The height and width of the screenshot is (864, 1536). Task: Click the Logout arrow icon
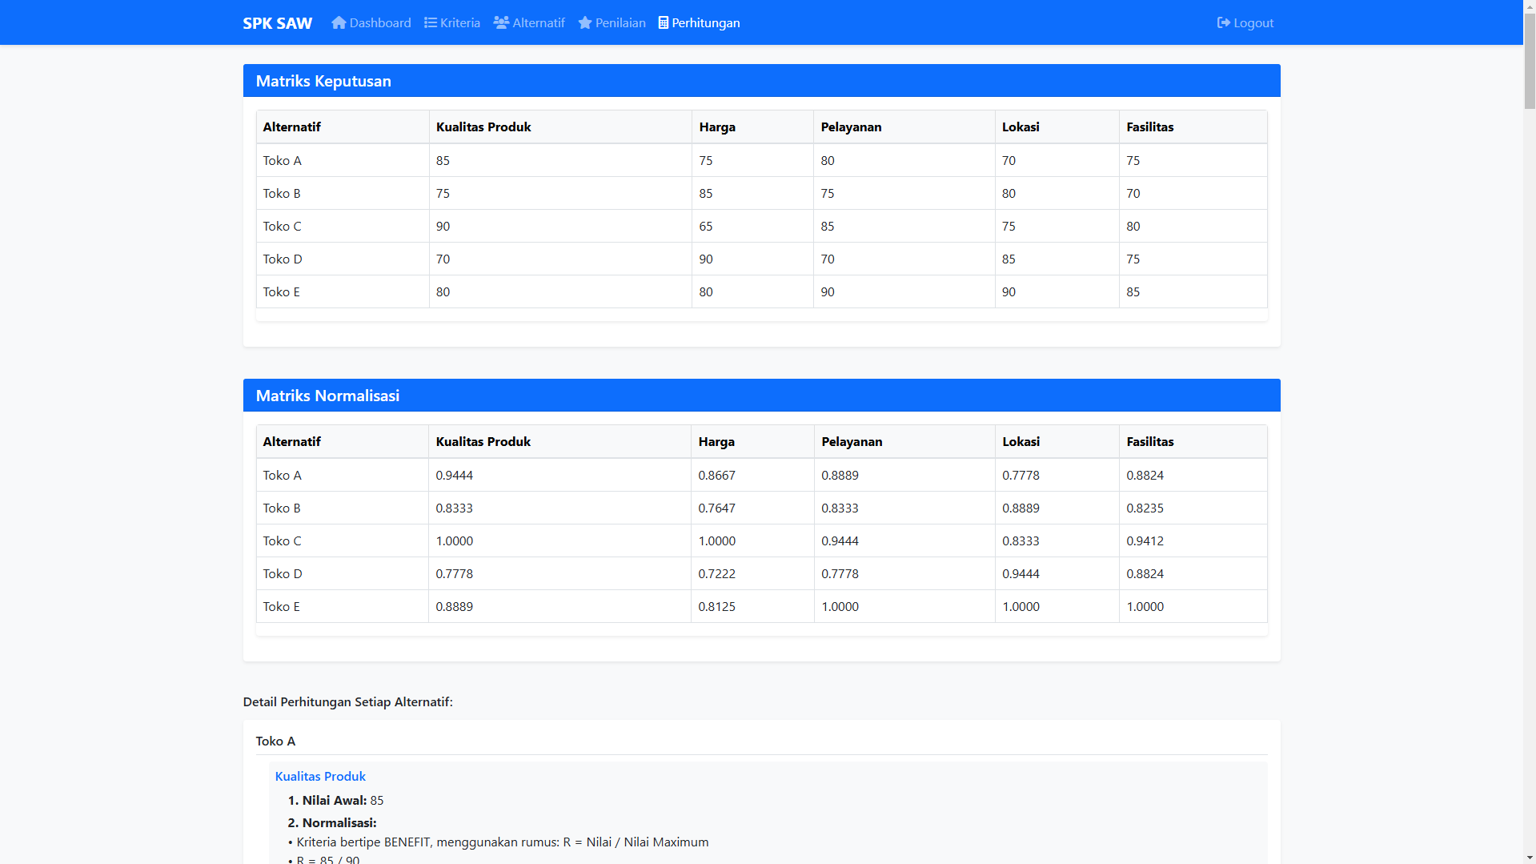pyautogui.click(x=1224, y=22)
